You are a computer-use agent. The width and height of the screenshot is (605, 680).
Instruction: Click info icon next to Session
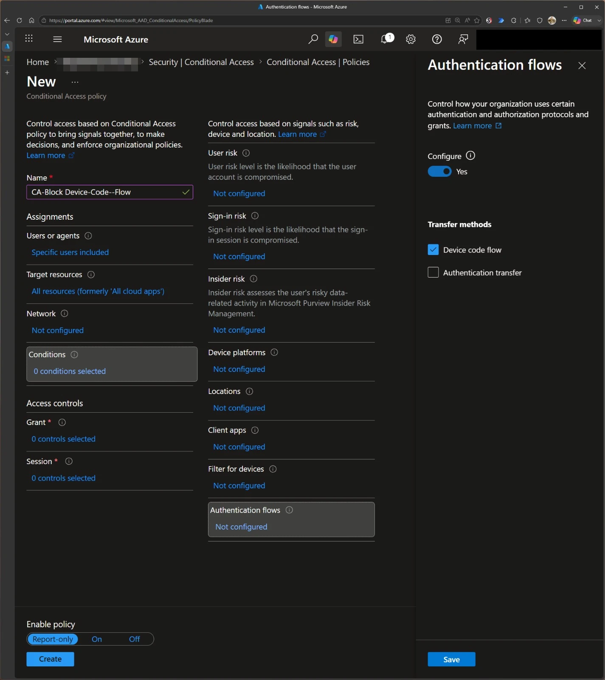tap(69, 462)
